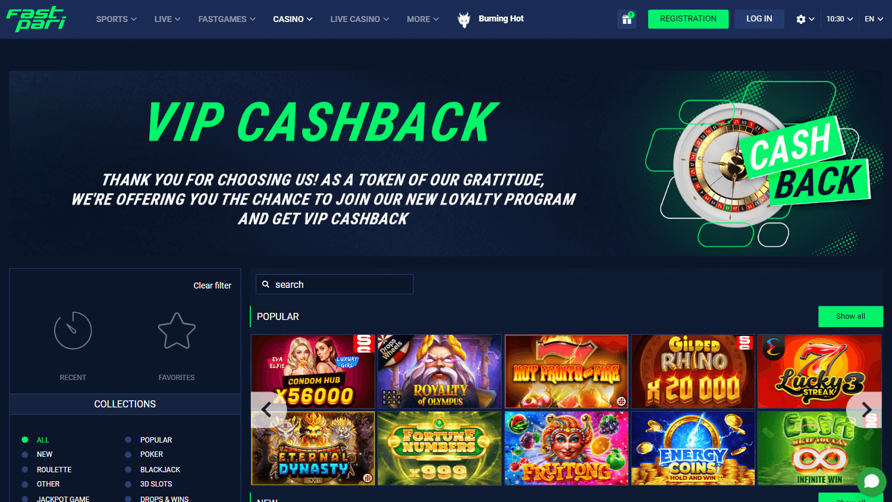
Task: Expand the Sports dropdown menu
Action: coord(117,19)
